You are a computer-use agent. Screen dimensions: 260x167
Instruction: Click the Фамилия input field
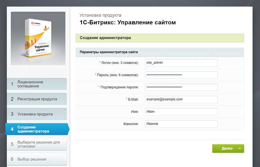(x=181, y=124)
